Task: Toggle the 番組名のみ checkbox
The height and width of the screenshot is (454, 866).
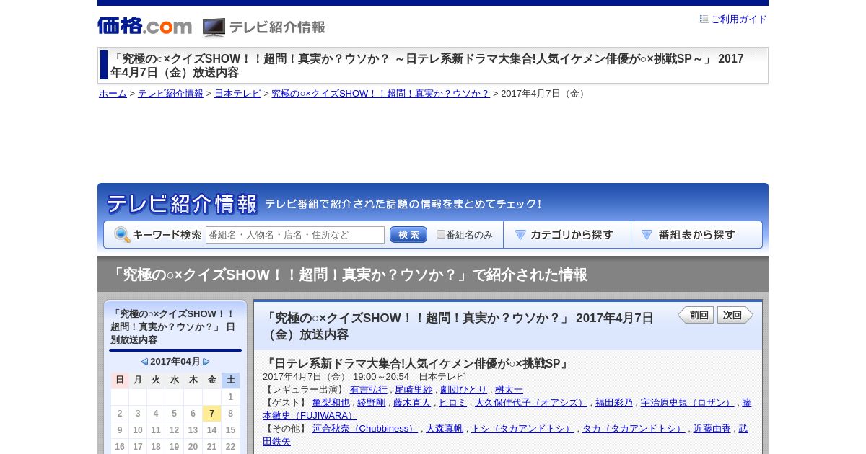Action: 441,235
